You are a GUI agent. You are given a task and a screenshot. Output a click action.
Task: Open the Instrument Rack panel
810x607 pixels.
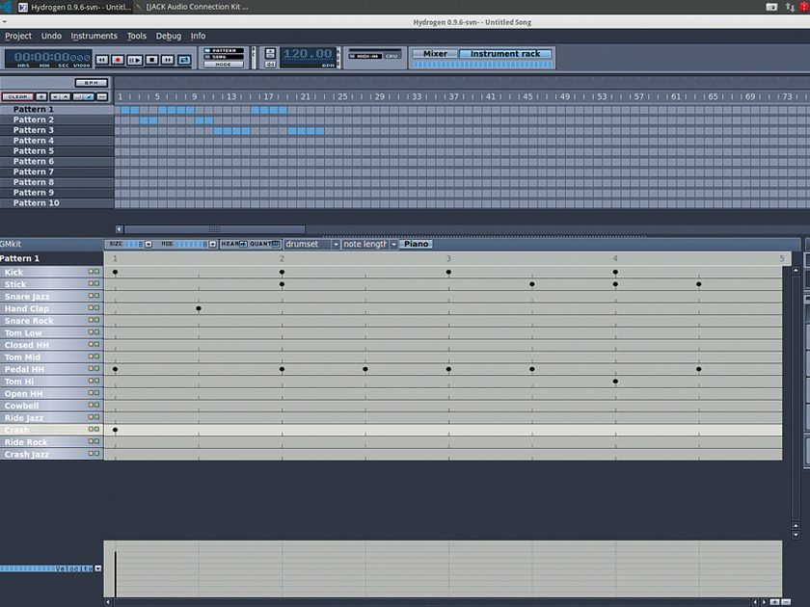(x=503, y=53)
